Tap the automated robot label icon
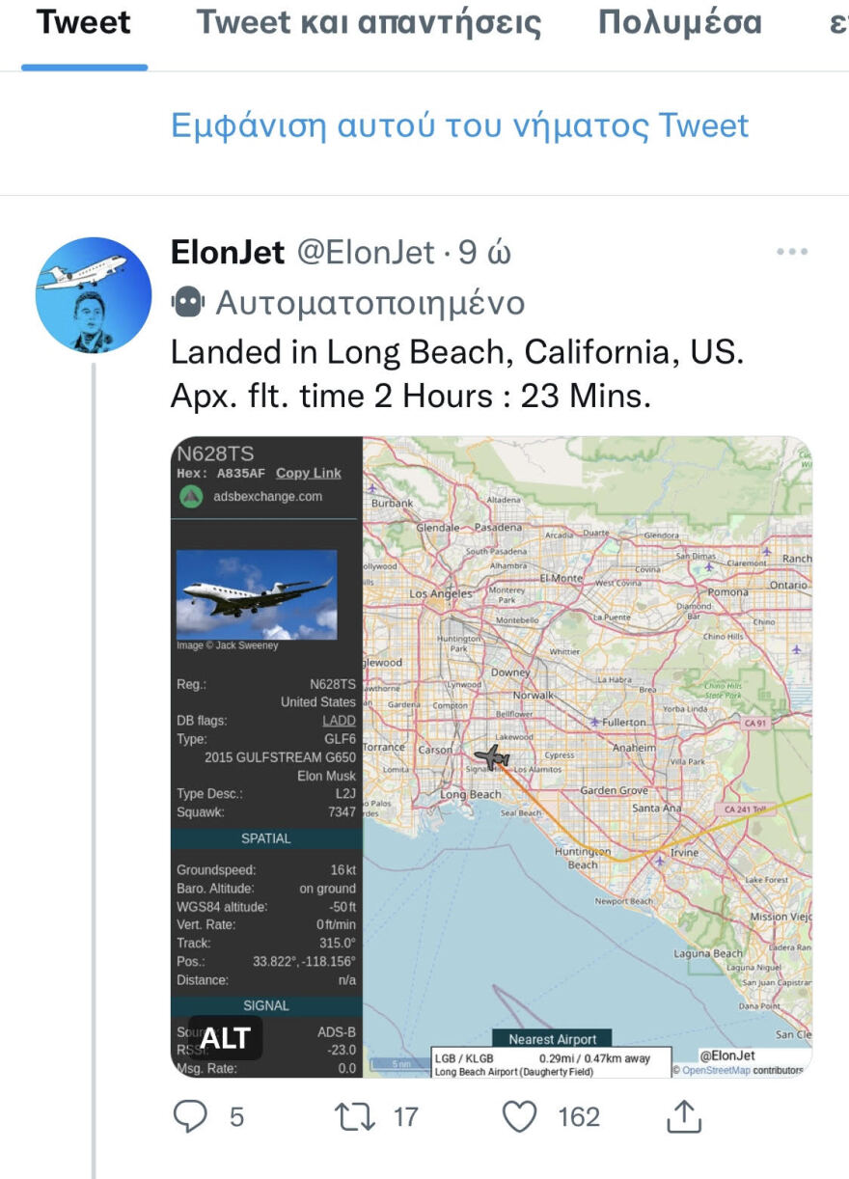 188,304
